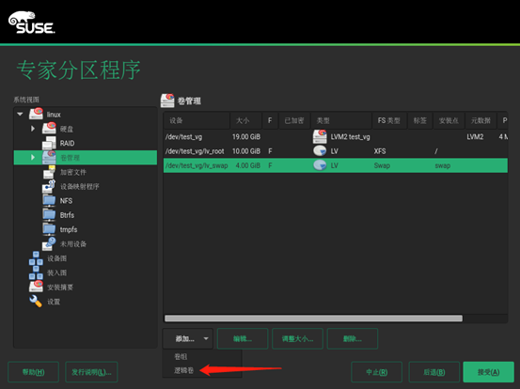Click the 卷管理 tree item icon

49,157
